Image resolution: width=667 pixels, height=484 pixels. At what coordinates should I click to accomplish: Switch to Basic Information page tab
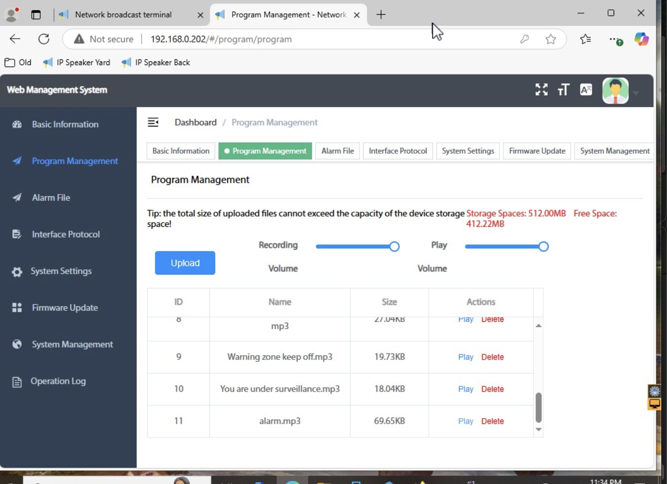[181, 151]
